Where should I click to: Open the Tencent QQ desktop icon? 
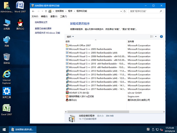tap(20, 24)
